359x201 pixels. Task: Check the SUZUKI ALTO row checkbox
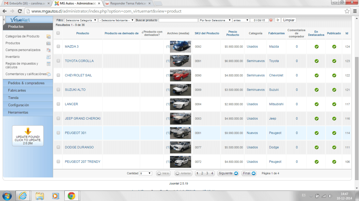58,89
